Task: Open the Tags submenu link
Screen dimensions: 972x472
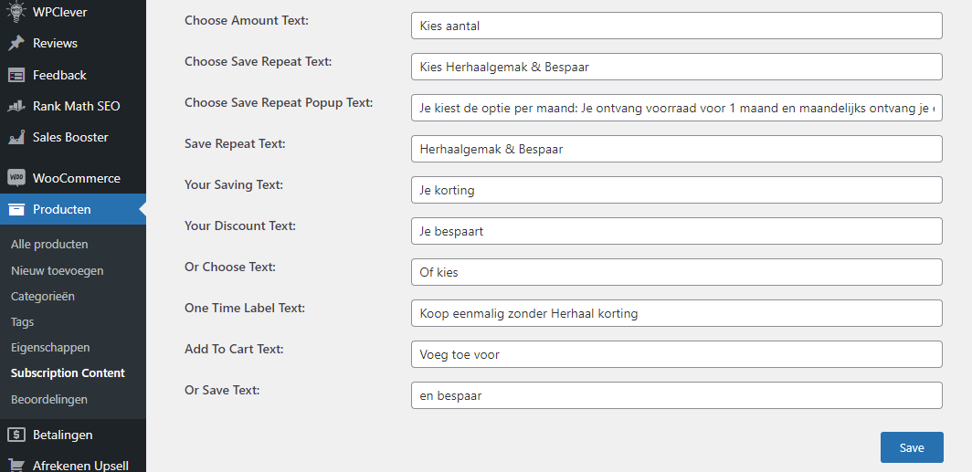Action: (x=22, y=321)
